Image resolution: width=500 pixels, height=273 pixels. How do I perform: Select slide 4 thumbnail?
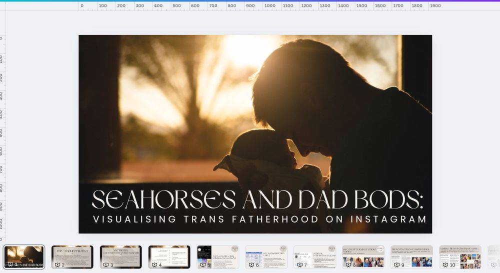pyautogui.click(x=169, y=257)
